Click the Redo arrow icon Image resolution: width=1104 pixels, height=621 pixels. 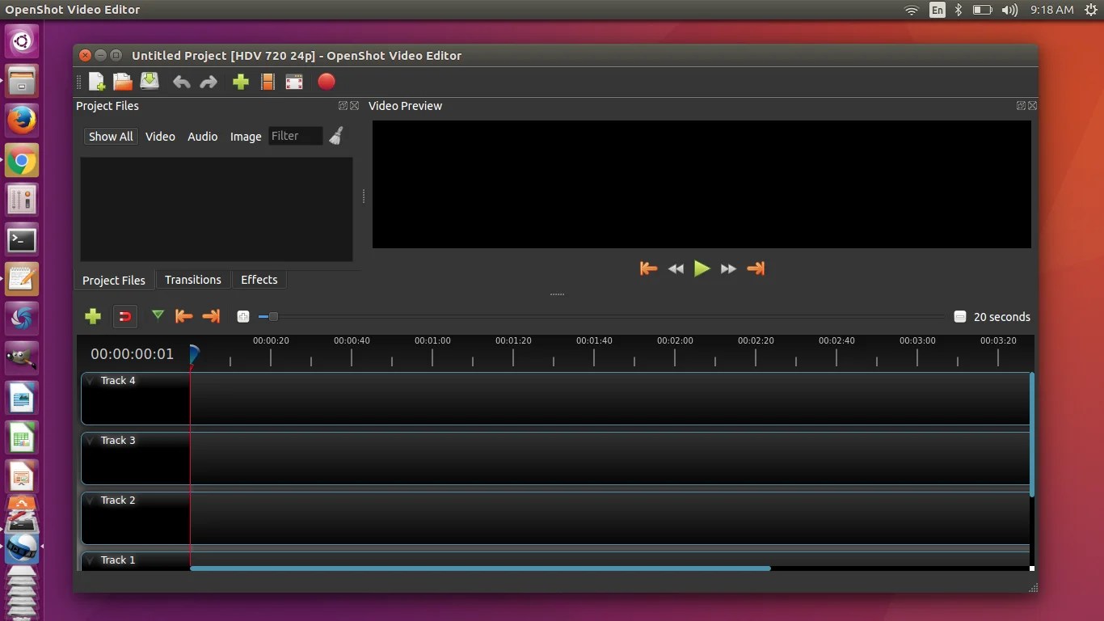click(209, 82)
